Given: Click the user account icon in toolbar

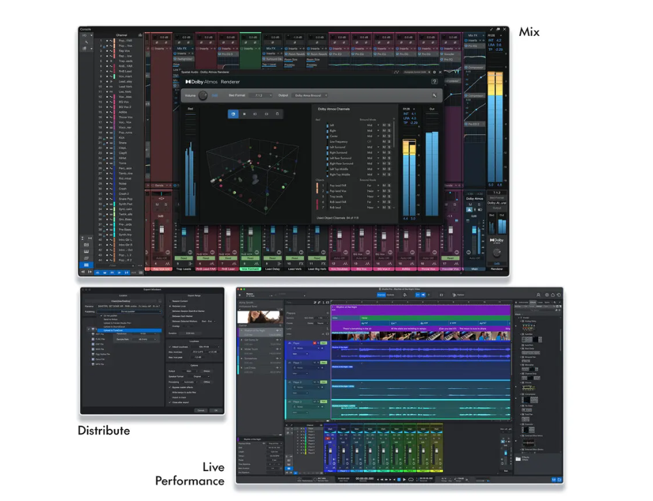Looking at the screenshot, I should [x=539, y=295].
